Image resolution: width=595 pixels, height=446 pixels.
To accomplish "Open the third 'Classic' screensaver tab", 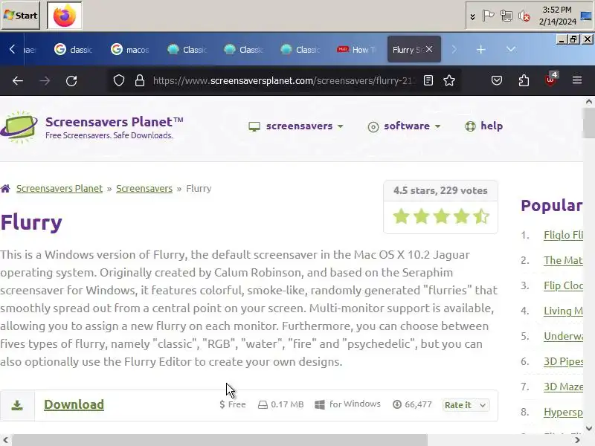I will [x=300, y=49].
